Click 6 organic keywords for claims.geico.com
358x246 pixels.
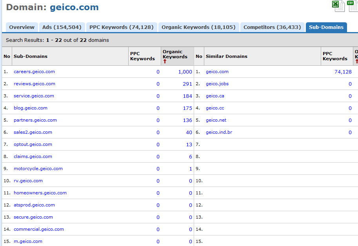191,157
